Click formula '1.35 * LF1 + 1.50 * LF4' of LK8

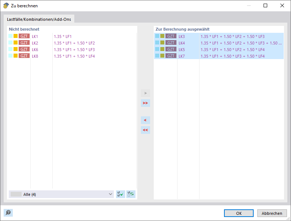tap(74, 56)
